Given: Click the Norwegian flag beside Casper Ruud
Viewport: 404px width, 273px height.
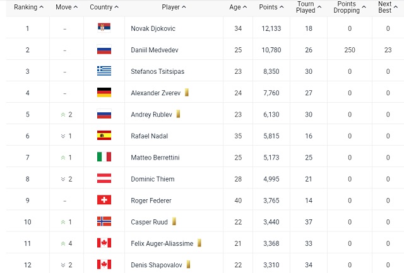Looking at the screenshot, I should pyautogui.click(x=104, y=221).
